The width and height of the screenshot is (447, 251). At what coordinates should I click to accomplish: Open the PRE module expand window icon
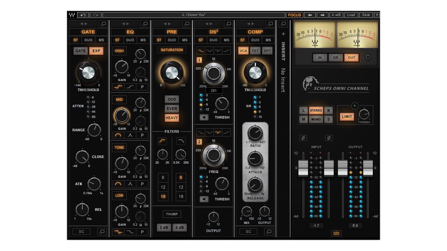pos(186,24)
